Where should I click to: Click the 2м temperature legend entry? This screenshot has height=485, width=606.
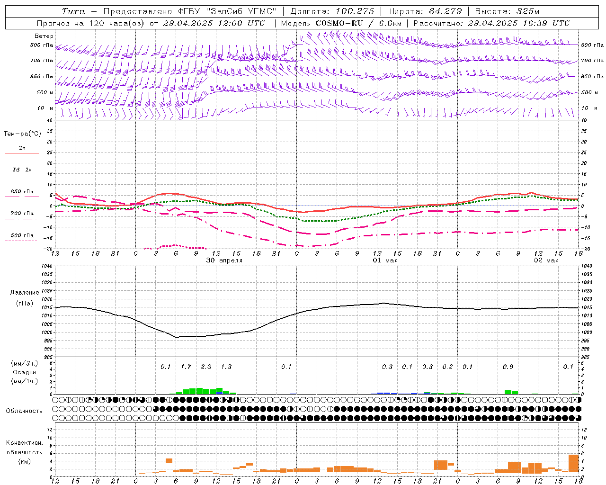[22, 148]
